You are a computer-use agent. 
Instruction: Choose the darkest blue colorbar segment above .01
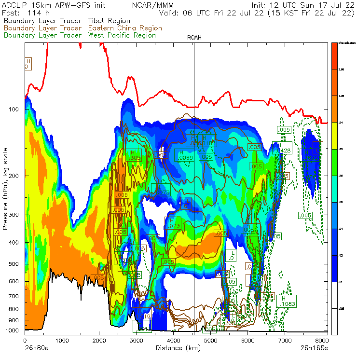click(x=334, y=269)
